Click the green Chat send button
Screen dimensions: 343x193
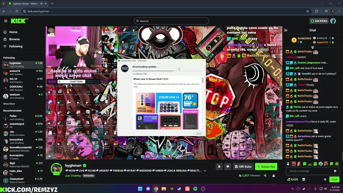point(334,179)
